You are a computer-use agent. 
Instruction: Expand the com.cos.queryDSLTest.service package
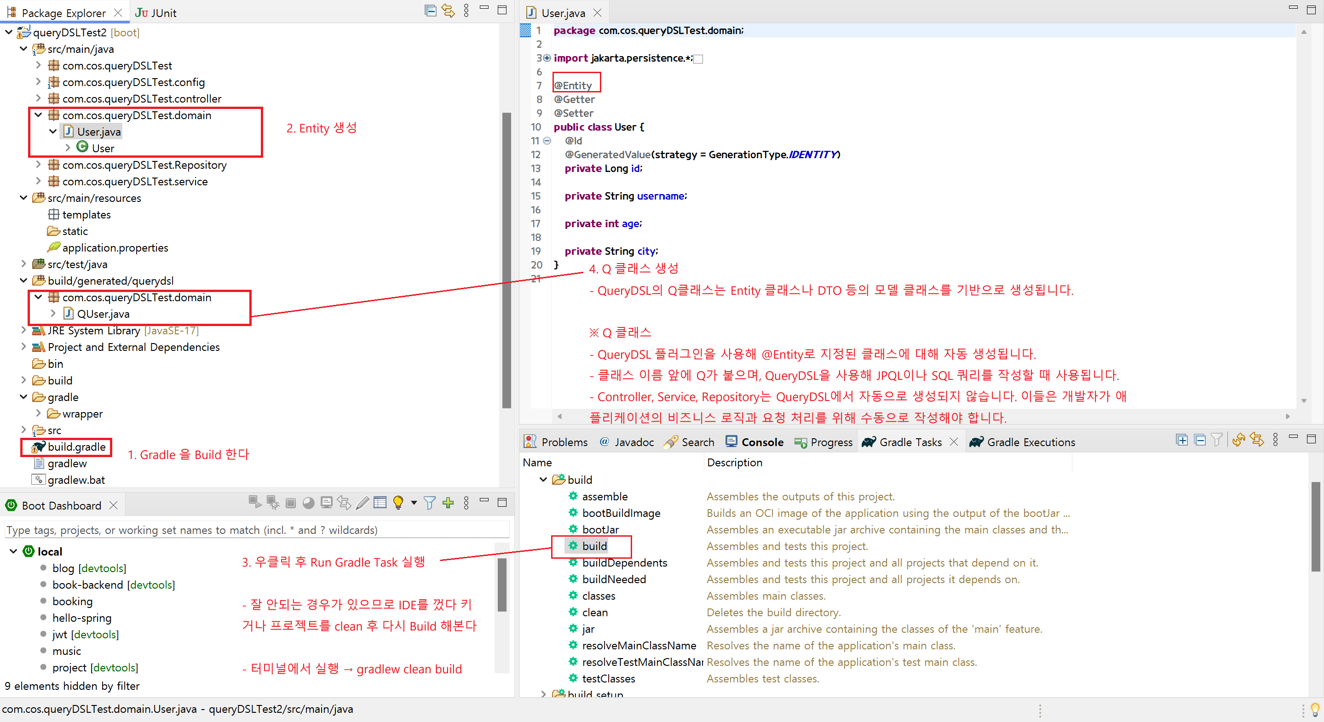click(x=38, y=181)
